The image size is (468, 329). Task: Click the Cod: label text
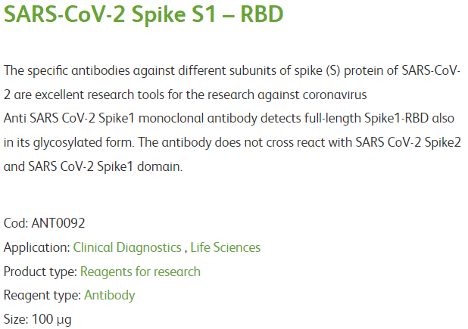tap(16, 223)
